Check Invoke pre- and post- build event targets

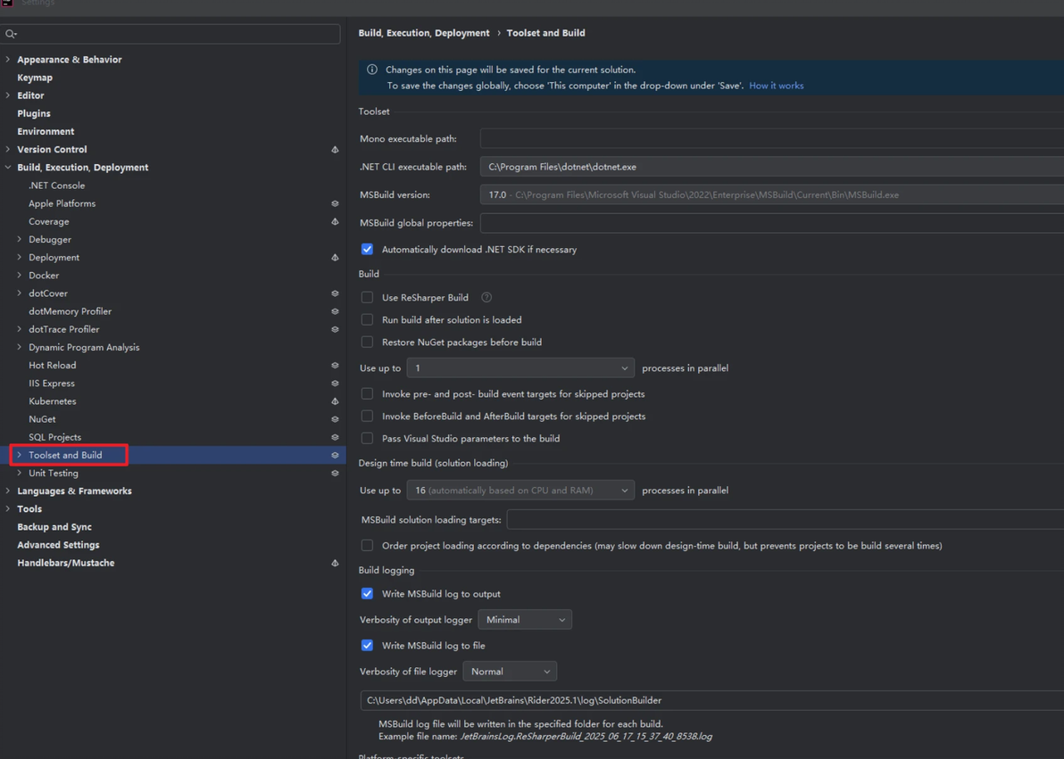click(x=367, y=393)
